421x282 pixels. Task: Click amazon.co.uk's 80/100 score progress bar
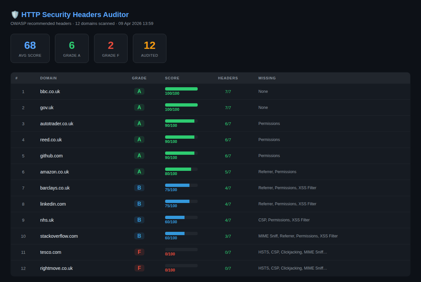click(x=181, y=169)
